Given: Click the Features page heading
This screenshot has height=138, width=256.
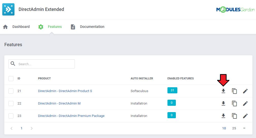Looking at the screenshot, I should click(x=13, y=45).
